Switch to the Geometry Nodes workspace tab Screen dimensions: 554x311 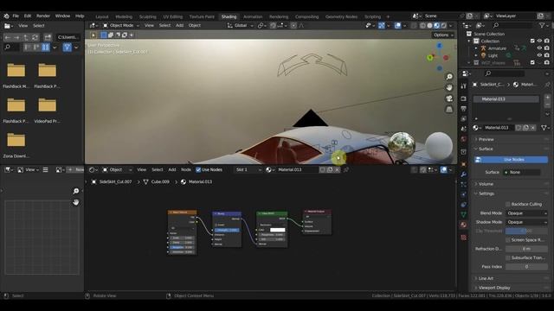pyautogui.click(x=341, y=16)
